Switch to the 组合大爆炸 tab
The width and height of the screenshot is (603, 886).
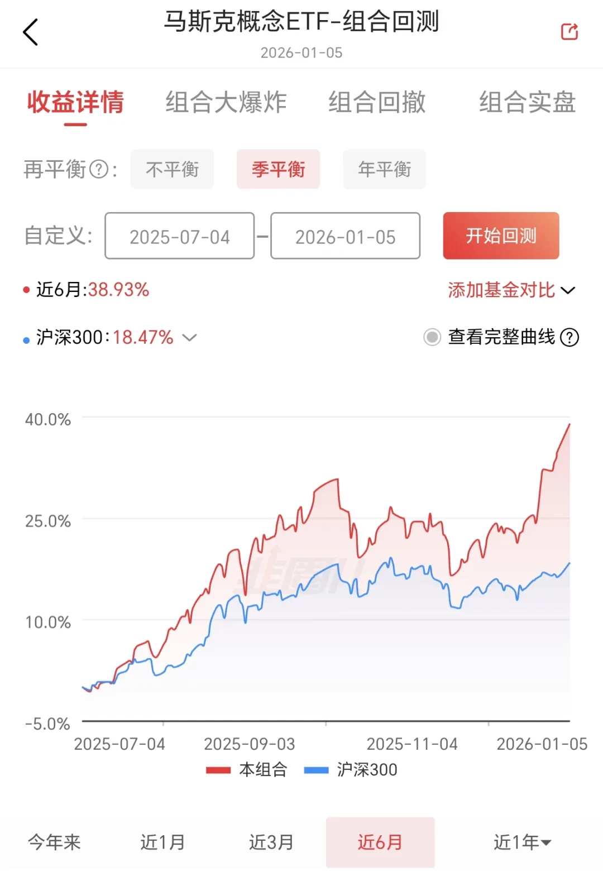click(226, 103)
